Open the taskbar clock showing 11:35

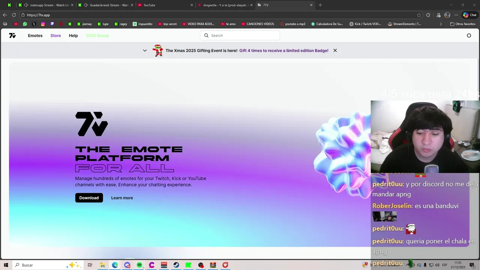tap(458, 265)
